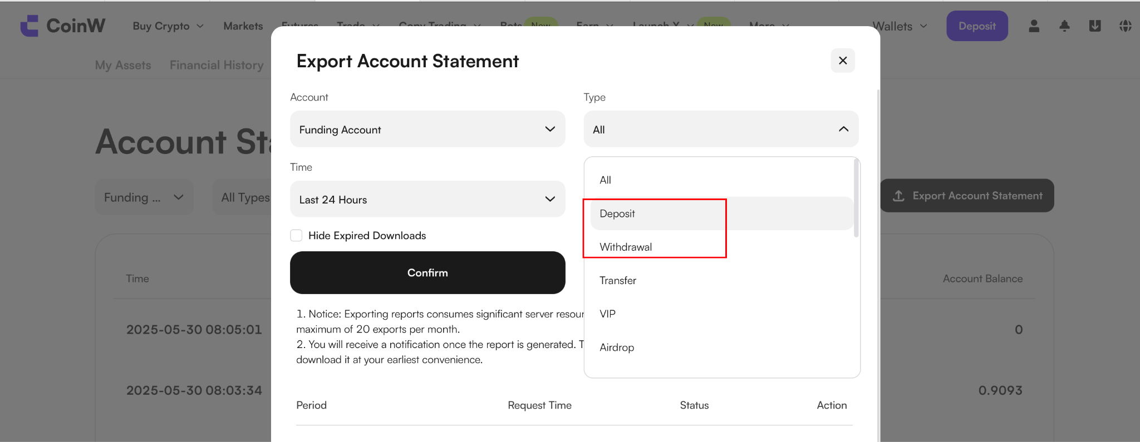
Task: Click the 0.9093 balance value
Action: 1000,390
